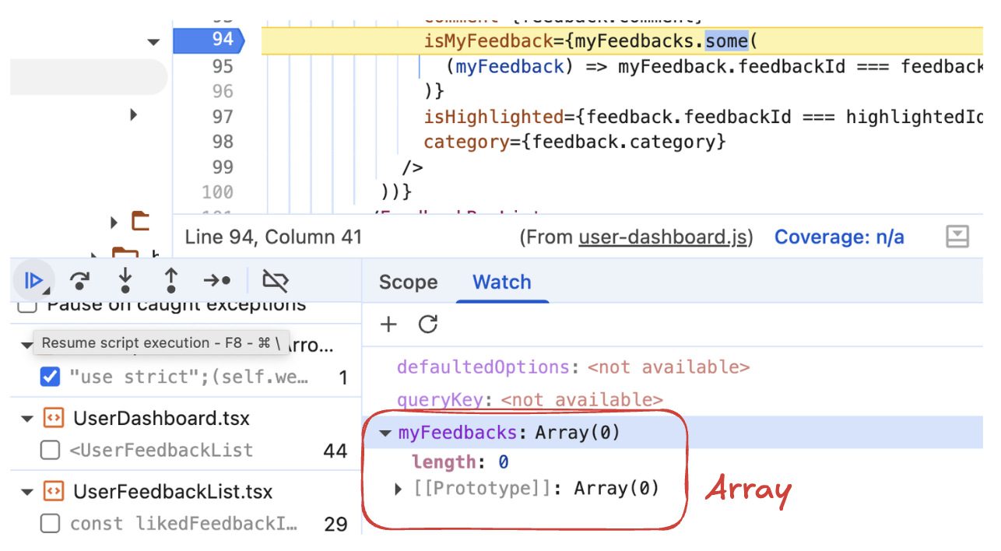Resume script execution in debugger
The image size is (1001, 551).
click(33, 281)
